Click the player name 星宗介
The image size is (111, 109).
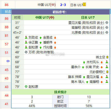tap(76, 67)
